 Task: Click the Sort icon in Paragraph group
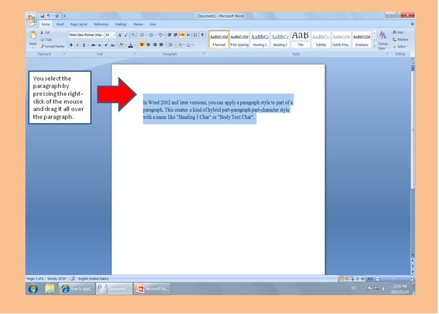pos(195,35)
